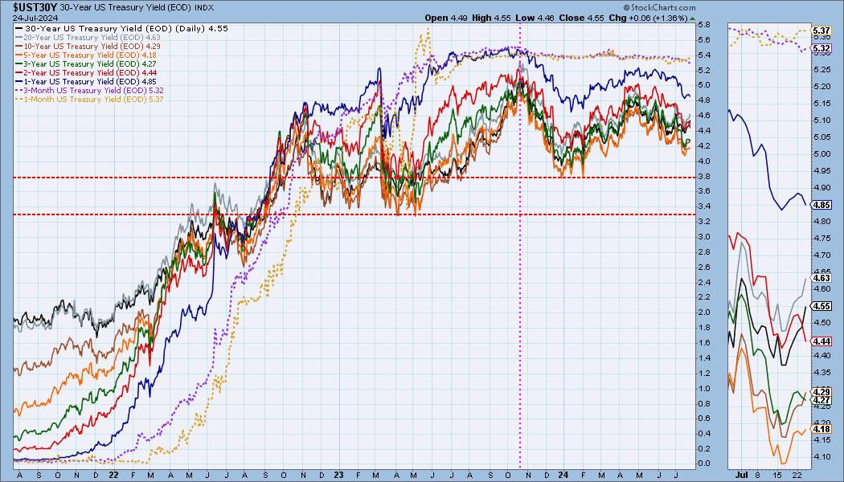The height and width of the screenshot is (482, 844).
Task: Click the $UST30Y ticker symbol
Action: pyautogui.click(x=35, y=7)
